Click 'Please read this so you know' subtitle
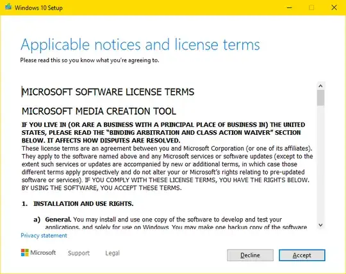Viewport: 346px width, 274px height. tap(90, 60)
